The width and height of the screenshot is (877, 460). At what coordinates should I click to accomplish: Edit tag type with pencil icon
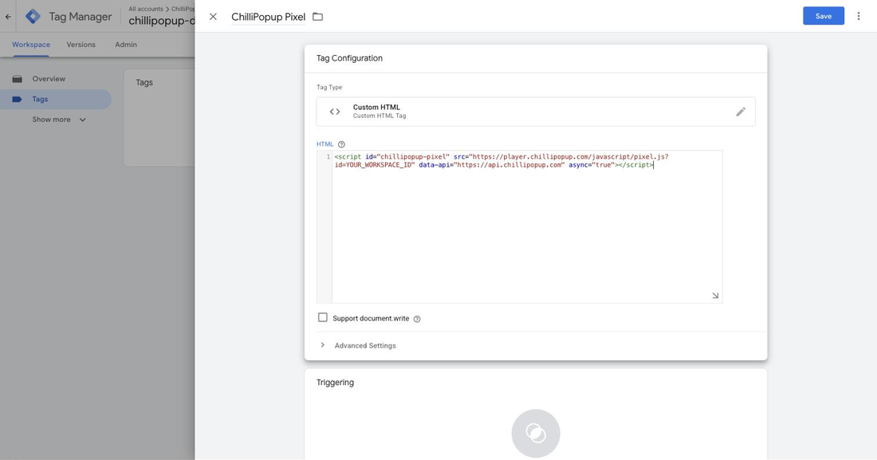[741, 112]
